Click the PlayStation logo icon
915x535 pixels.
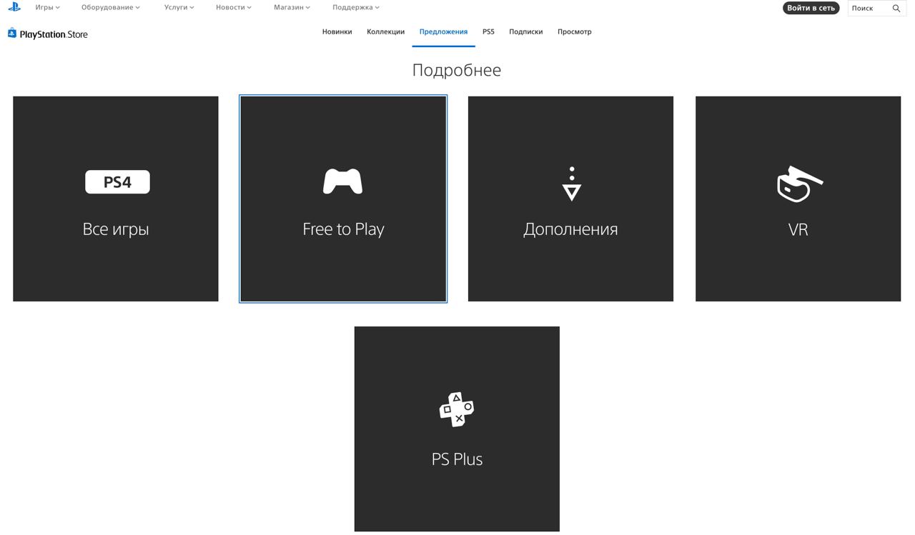point(14,7)
